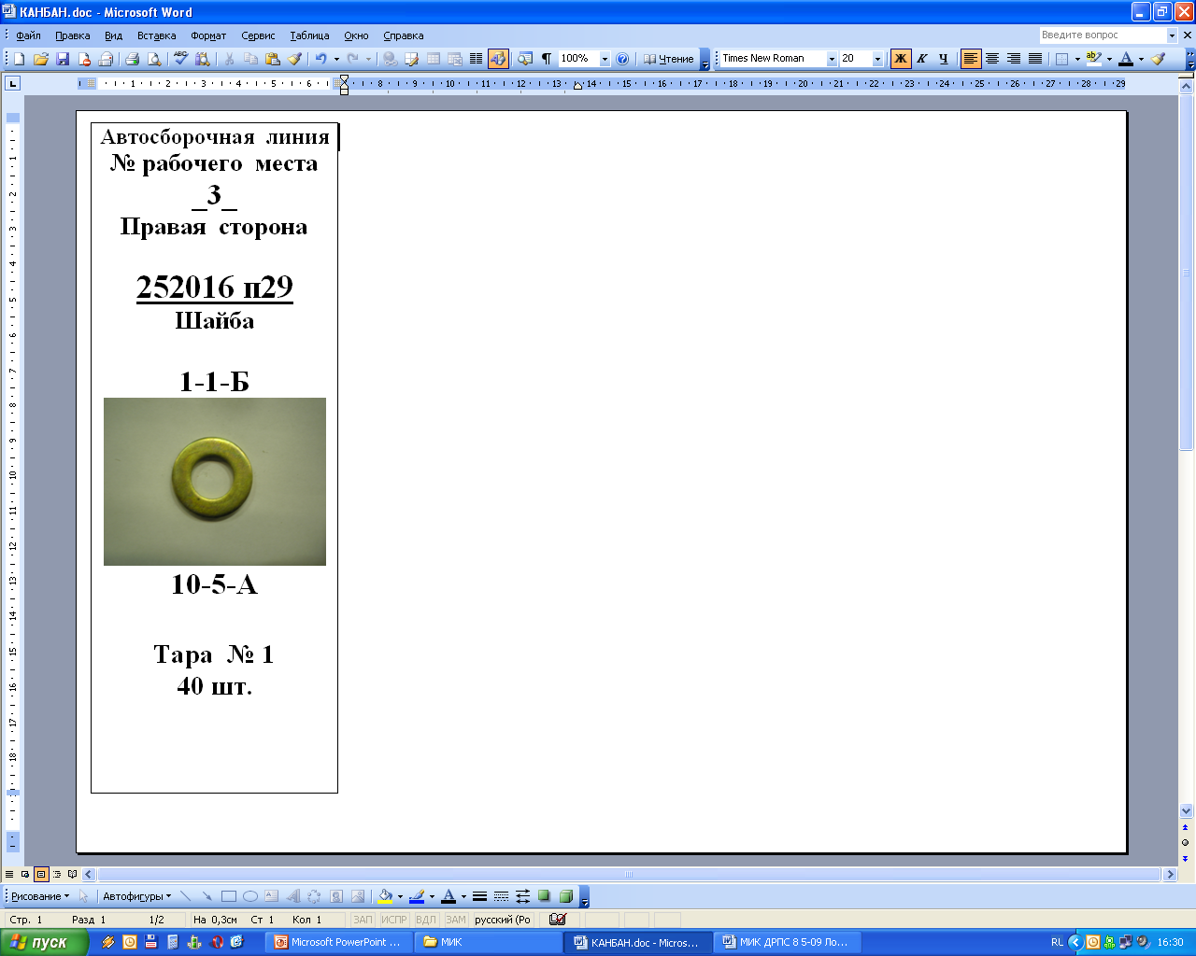Viewport: 1196px width, 956px height.
Task: Undo the last action
Action: click(x=320, y=59)
